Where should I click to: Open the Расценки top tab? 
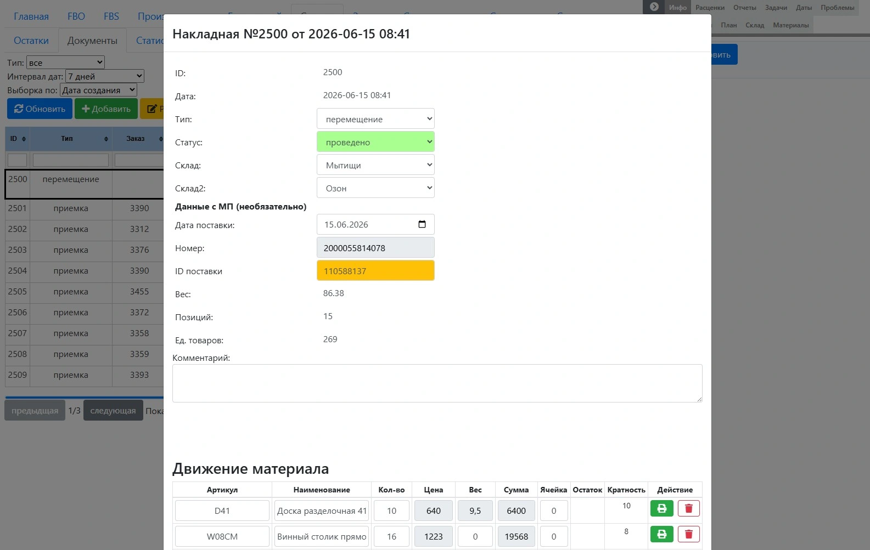pyautogui.click(x=710, y=8)
